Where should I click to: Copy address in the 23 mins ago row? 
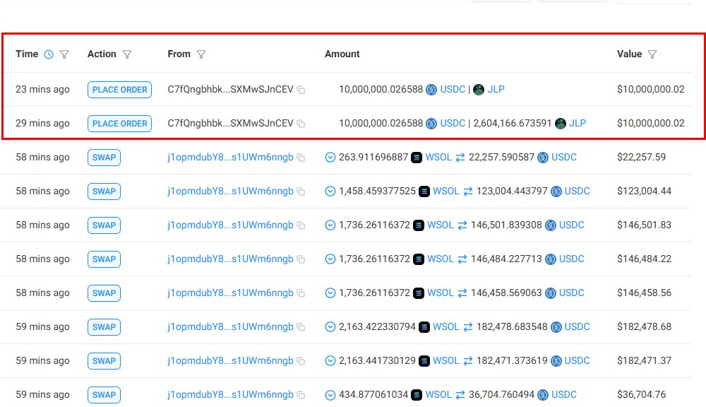[301, 90]
